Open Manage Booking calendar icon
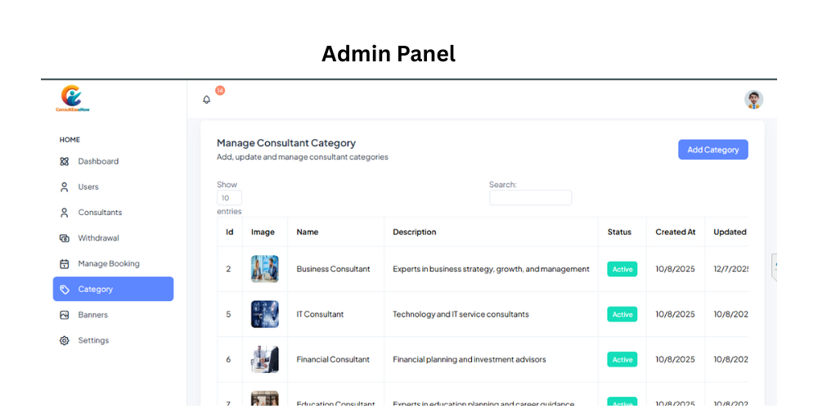The width and height of the screenshot is (818, 409). 64,263
